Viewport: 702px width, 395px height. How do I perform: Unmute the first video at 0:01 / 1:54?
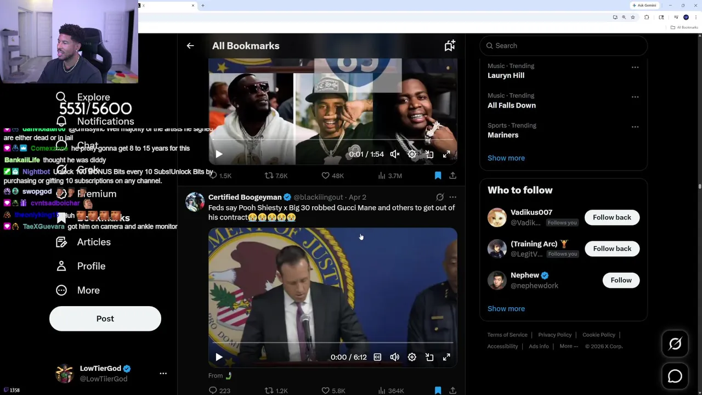(x=395, y=154)
